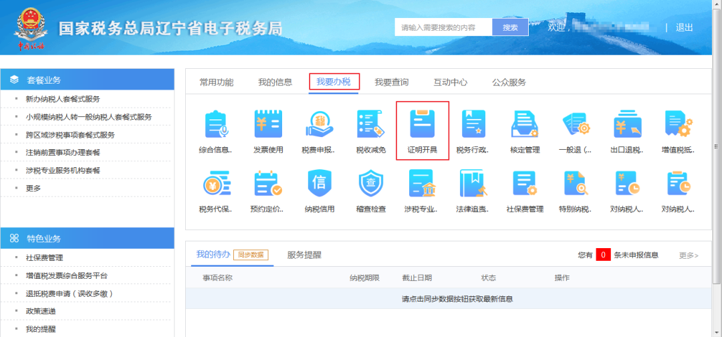Click the 请点击同步数据按钮获取最新信息 message row
This screenshot has width=722, height=337.
click(x=449, y=299)
